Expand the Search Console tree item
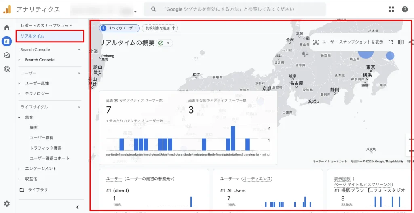 coord(19,60)
